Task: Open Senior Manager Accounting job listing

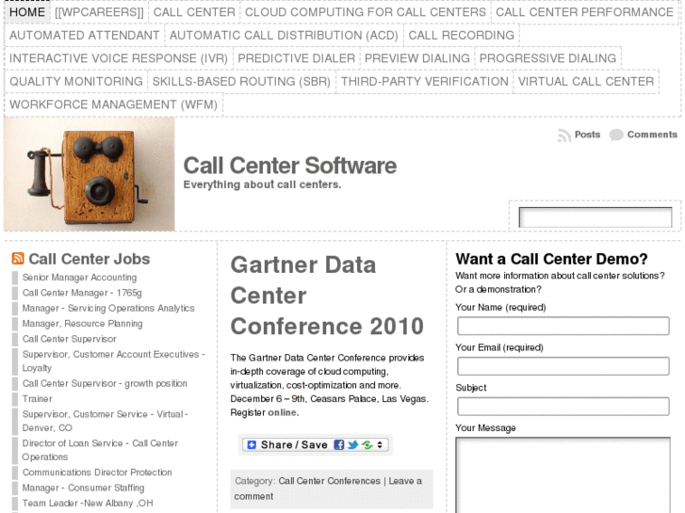Action: pos(79,278)
